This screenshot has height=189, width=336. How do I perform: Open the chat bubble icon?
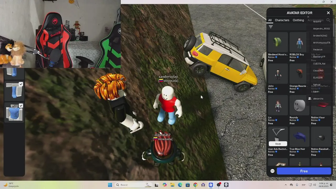[272, 171]
